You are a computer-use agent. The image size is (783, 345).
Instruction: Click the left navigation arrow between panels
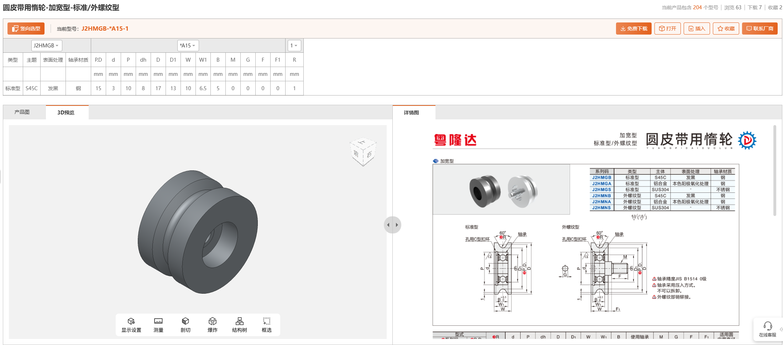point(389,225)
